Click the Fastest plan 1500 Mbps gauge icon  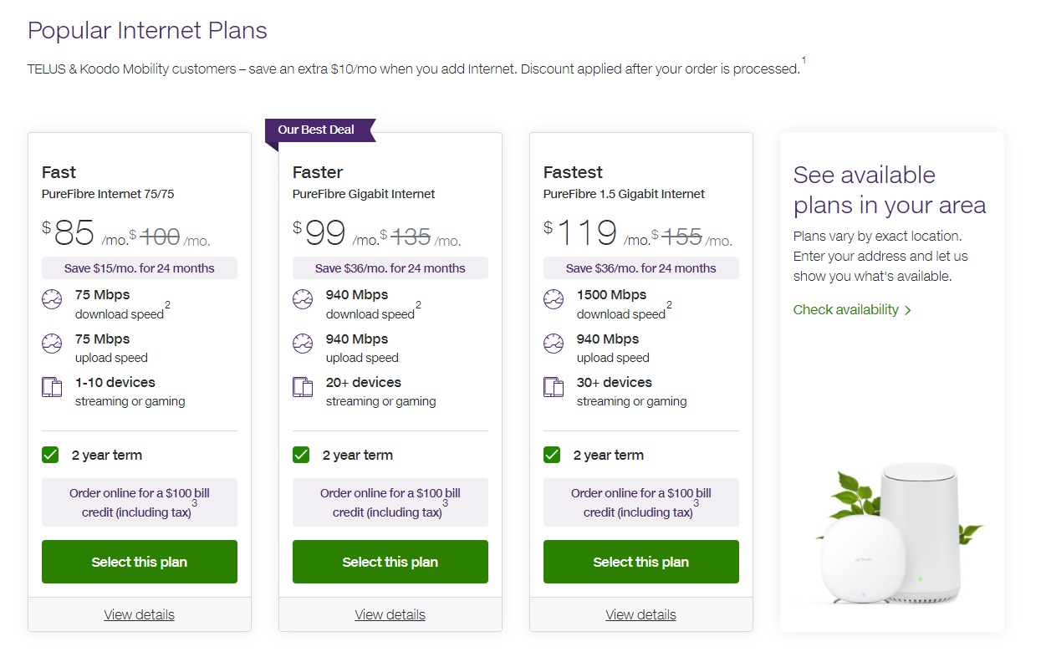pos(554,299)
